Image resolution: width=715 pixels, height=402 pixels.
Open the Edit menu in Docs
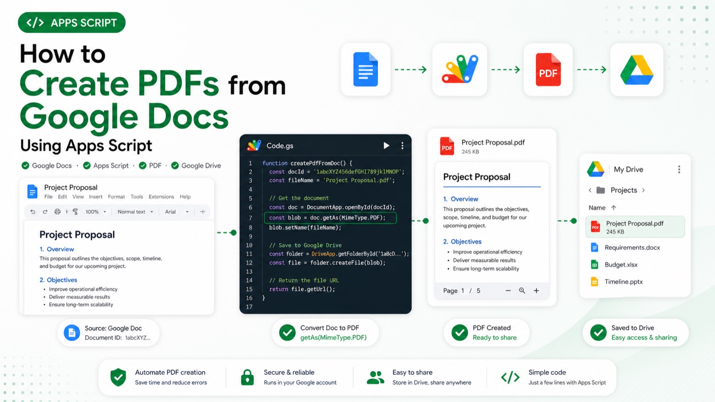coord(63,197)
